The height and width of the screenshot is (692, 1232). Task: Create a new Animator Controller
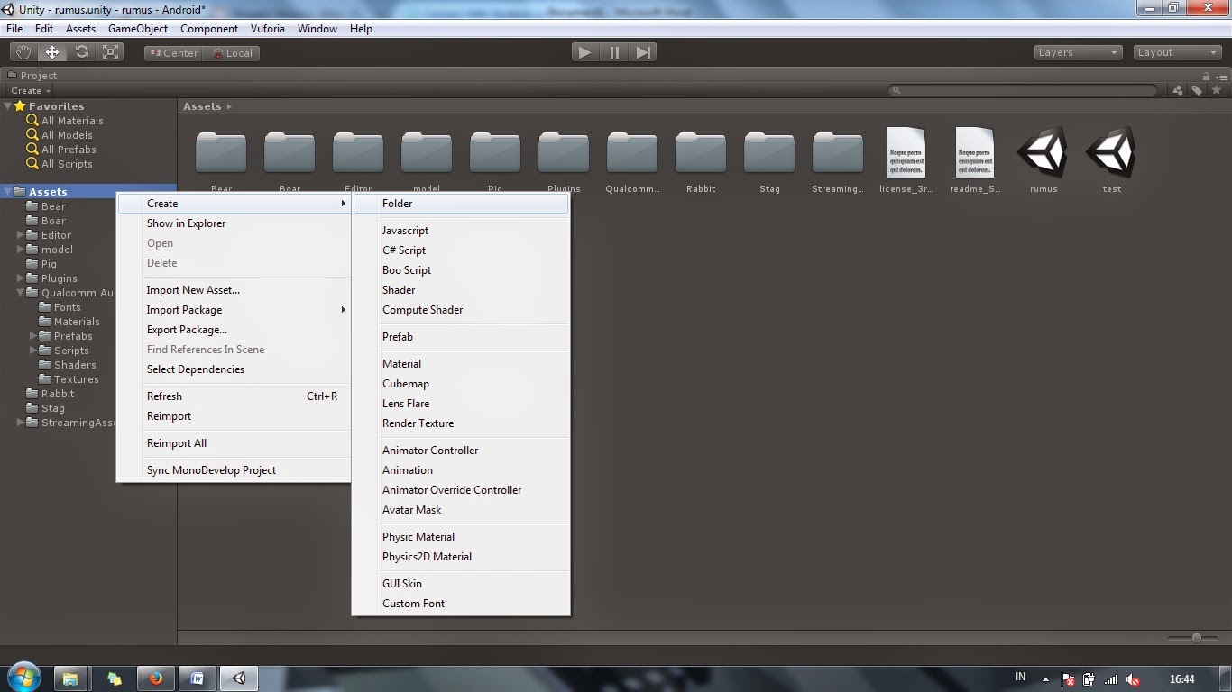[x=461, y=451]
